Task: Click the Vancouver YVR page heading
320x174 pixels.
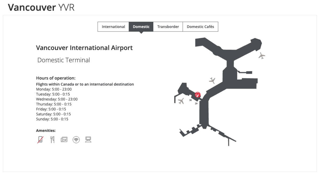Action: (41, 7)
